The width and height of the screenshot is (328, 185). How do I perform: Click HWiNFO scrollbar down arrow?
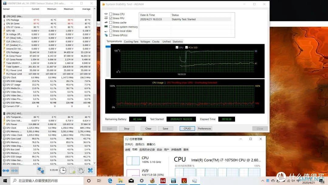pos(94,163)
